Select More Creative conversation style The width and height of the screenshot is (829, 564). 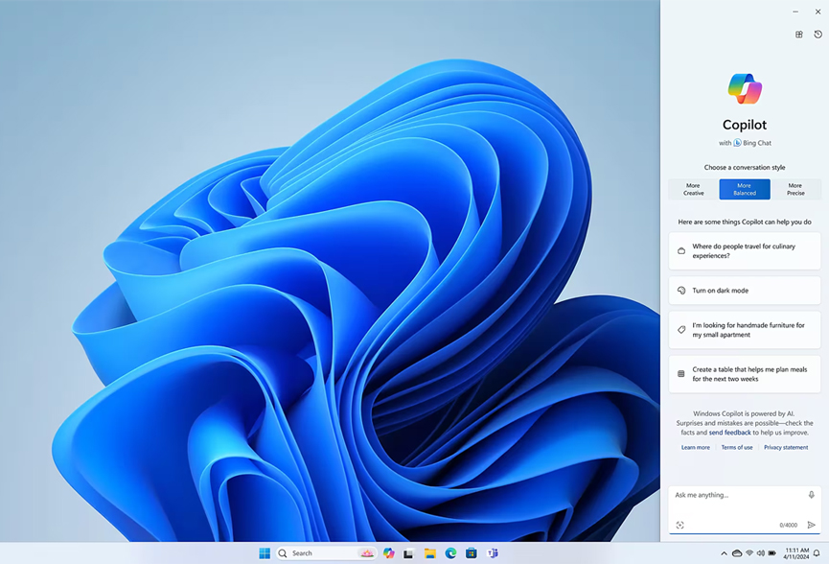pyautogui.click(x=693, y=189)
